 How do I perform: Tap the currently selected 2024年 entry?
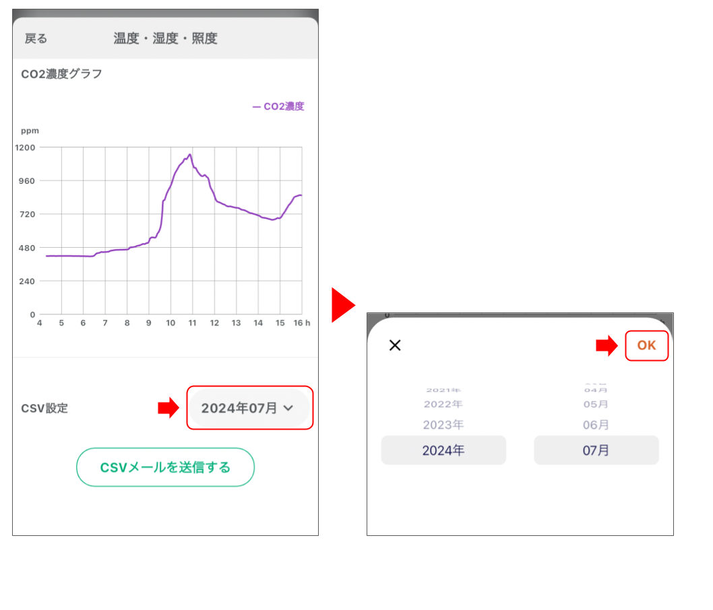point(443,450)
